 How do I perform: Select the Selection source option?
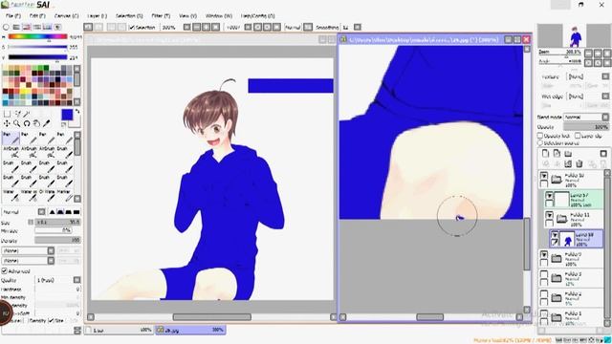click(540, 143)
